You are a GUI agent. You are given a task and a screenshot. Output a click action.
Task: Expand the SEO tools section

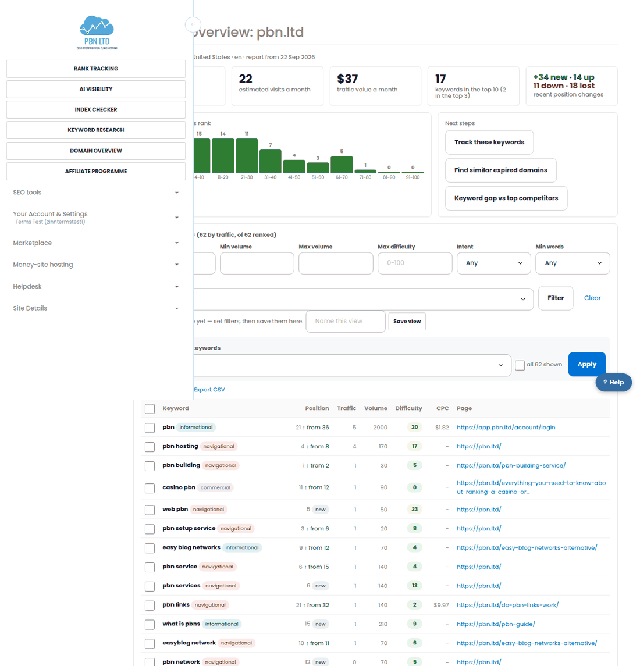[x=96, y=193]
